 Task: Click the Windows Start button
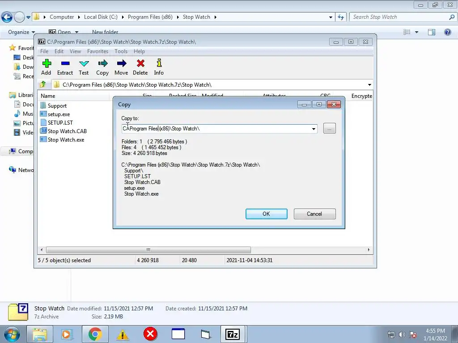pos(12,334)
